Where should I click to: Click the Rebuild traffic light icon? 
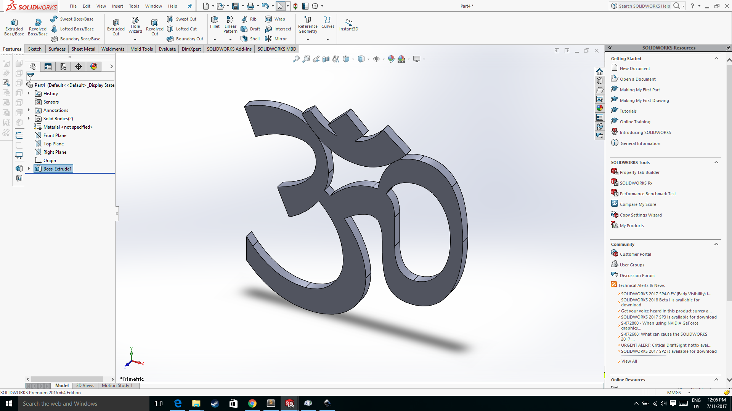click(x=295, y=6)
